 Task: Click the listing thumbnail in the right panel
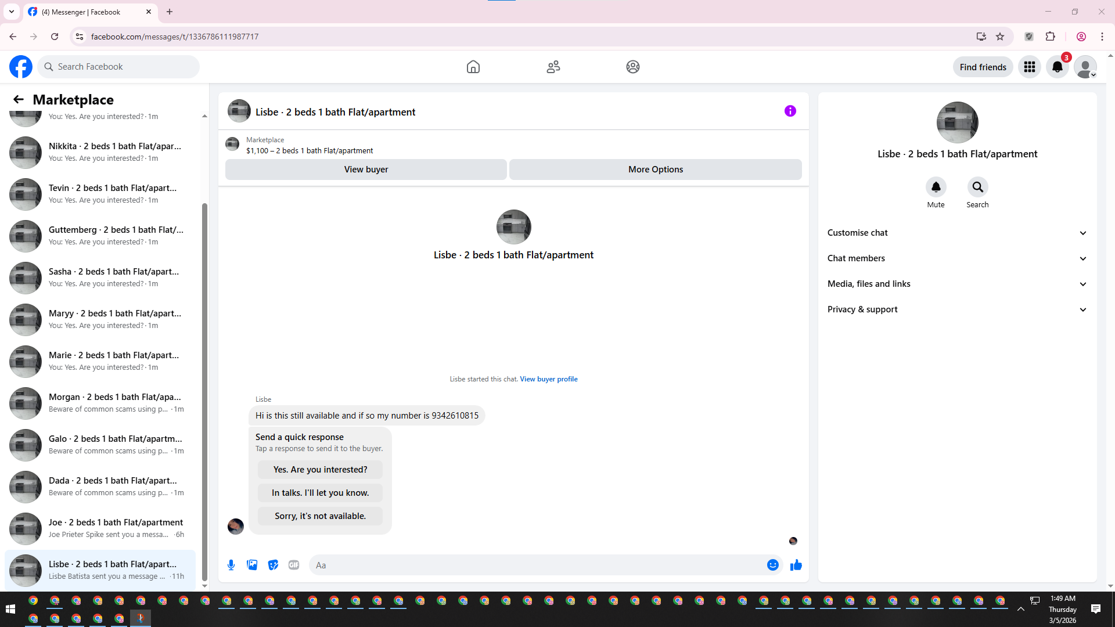click(x=957, y=122)
